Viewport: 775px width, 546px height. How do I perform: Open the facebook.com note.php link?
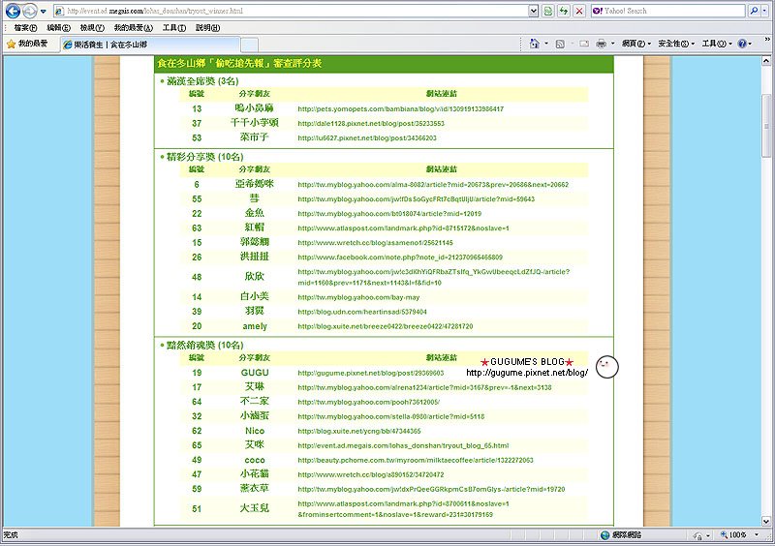coord(400,257)
